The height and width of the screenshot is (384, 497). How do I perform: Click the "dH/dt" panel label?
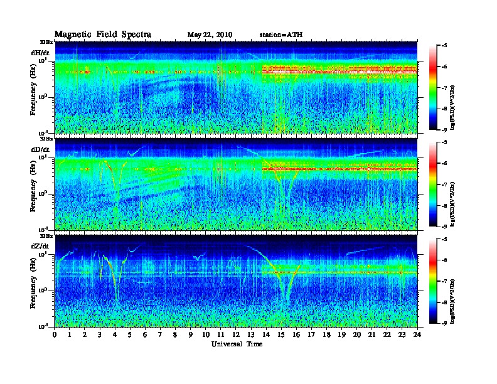coord(40,53)
